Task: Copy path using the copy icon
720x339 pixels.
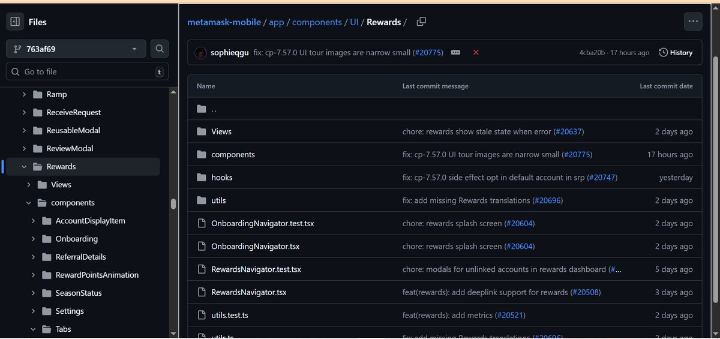Action: [x=421, y=22]
